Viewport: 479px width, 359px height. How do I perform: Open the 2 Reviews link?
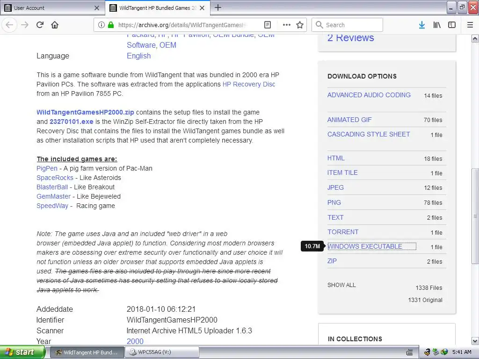coord(350,37)
